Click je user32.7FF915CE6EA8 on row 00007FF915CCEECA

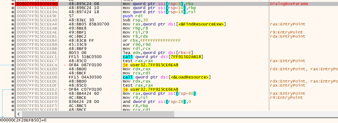pos(151,65)
